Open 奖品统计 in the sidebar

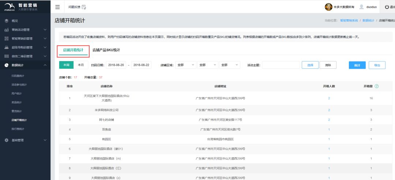[16, 102]
